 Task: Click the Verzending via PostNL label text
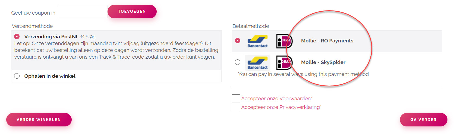(51, 37)
